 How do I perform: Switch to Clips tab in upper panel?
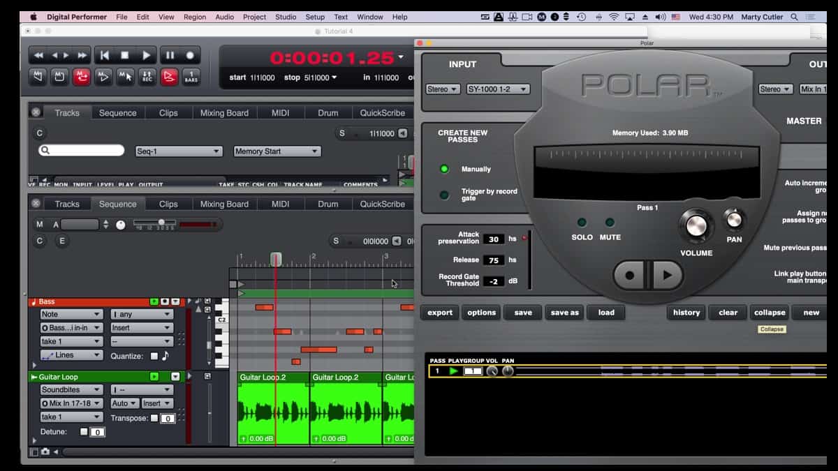168,113
